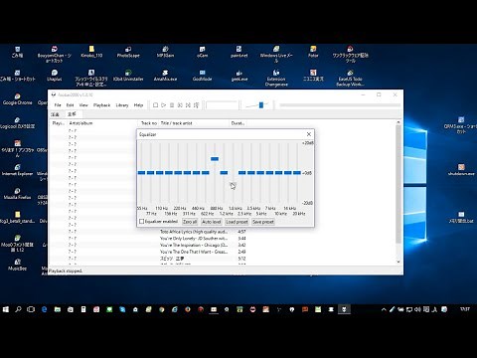Click the 55 Hz equalizer band slider
Viewport: 477px width, 358px height.
[x=141, y=173]
